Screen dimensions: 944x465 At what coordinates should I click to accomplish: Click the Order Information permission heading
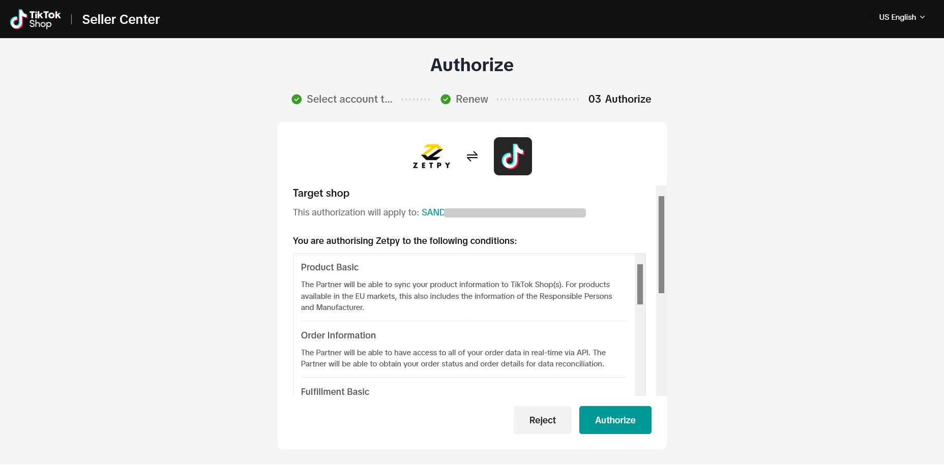(338, 335)
